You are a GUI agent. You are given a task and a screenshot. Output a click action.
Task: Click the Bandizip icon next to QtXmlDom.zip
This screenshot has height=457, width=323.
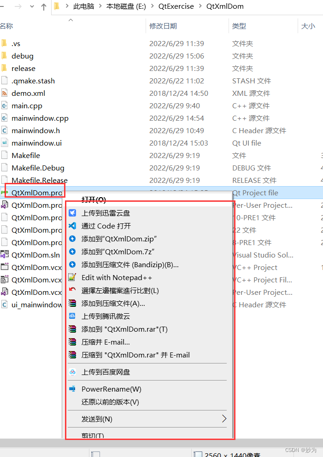pos(72,239)
